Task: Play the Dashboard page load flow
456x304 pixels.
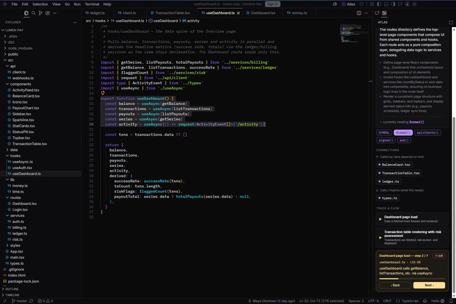Action: tap(412, 219)
